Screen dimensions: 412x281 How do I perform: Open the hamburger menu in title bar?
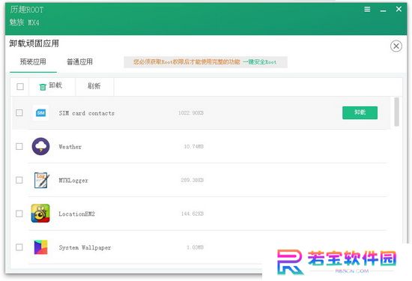(x=367, y=10)
